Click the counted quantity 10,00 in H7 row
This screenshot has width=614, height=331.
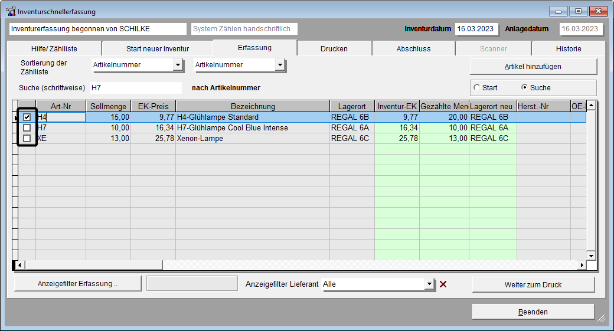(444, 127)
